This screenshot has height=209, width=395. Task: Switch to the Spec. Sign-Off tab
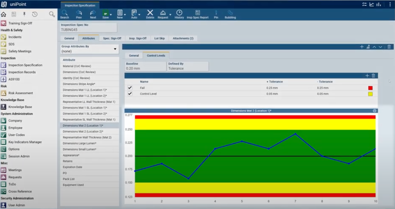click(112, 38)
